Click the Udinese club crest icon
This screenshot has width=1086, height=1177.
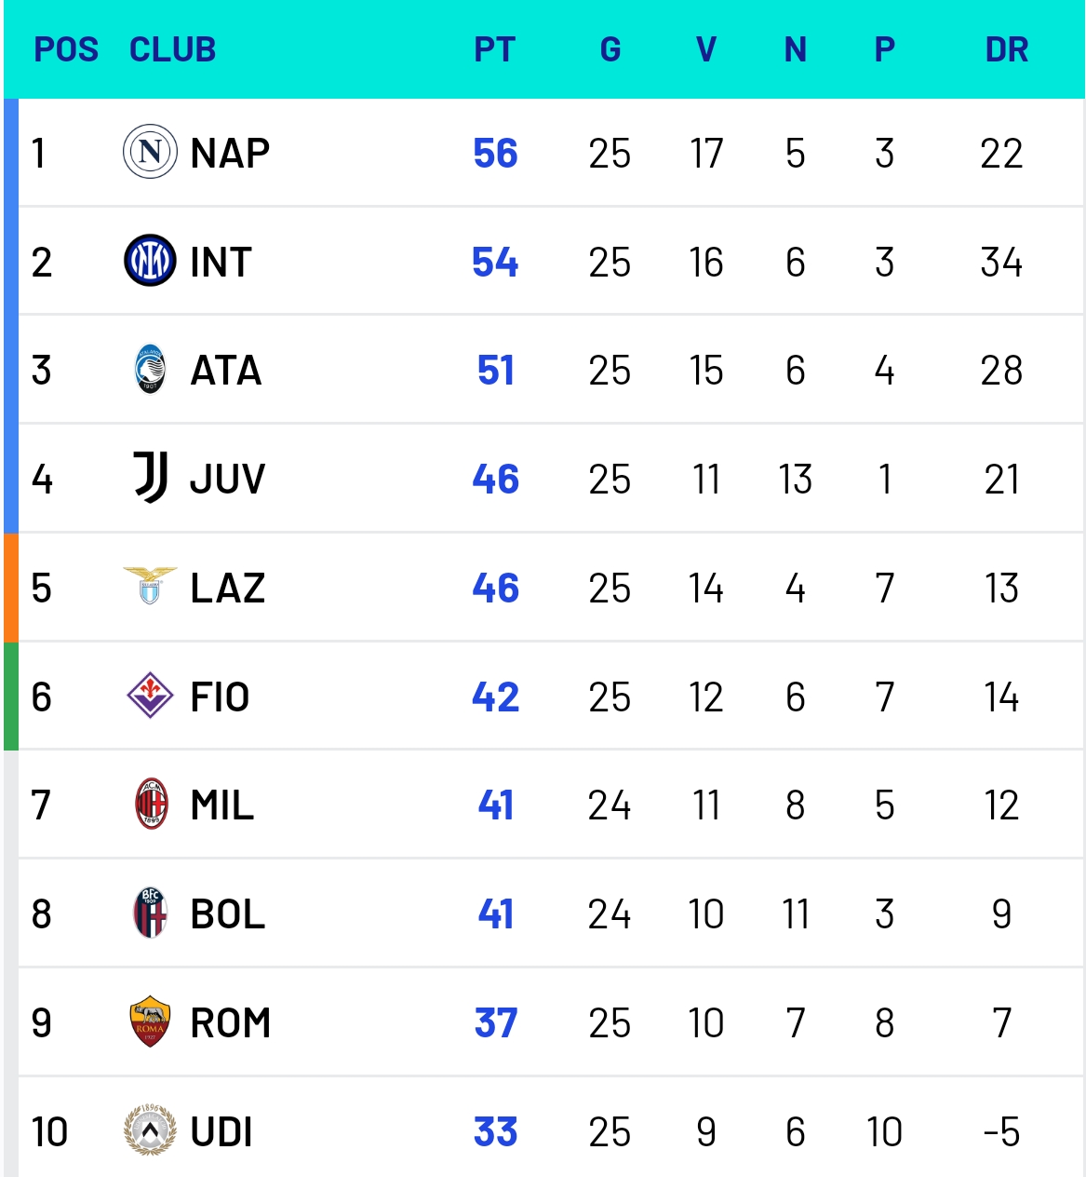coord(150,1130)
